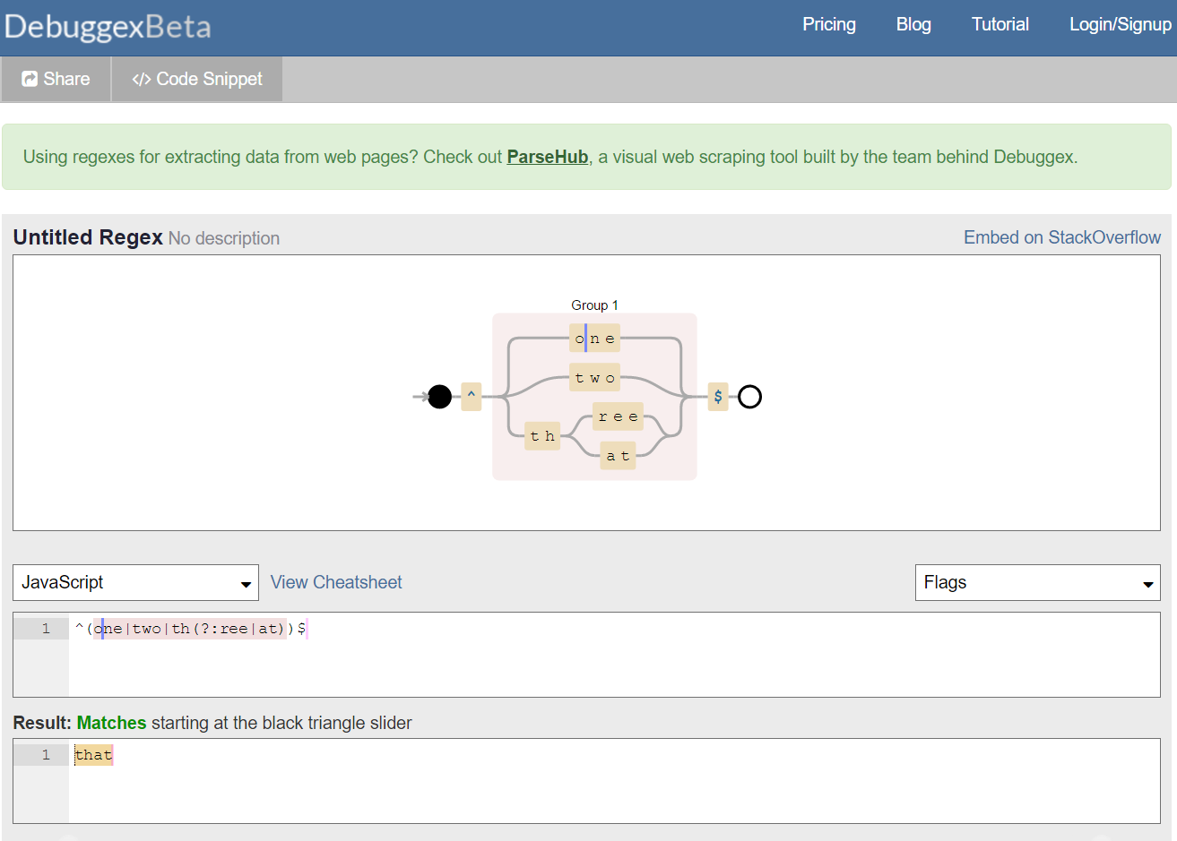1177x841 pixels.
Task: Click the 'ree' node in diagram
Action: [618, 416]
